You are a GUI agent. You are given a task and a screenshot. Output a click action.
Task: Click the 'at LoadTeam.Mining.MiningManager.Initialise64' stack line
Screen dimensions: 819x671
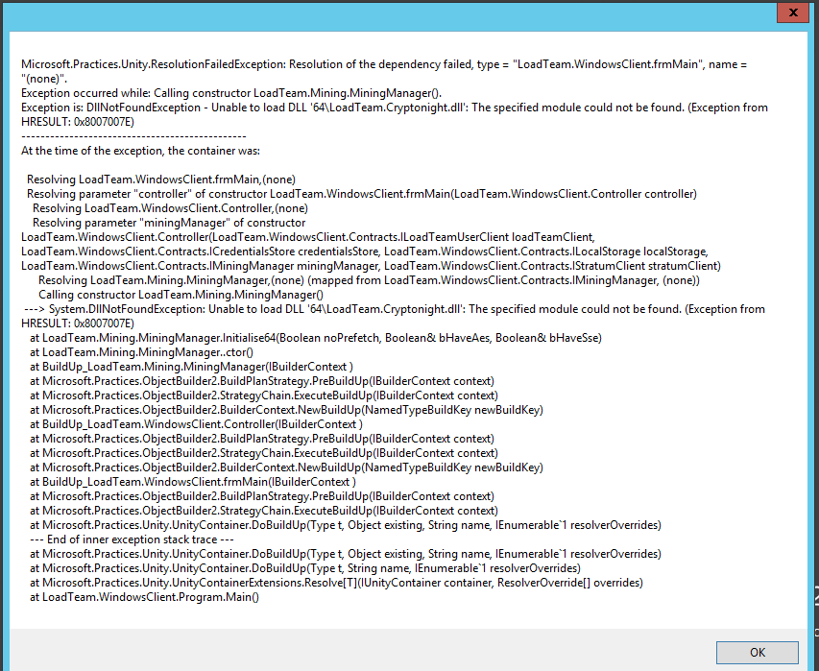pos(316,338)
